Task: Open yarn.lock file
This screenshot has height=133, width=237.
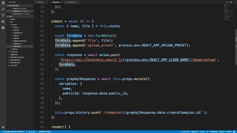Action: [x=14, y=65]
